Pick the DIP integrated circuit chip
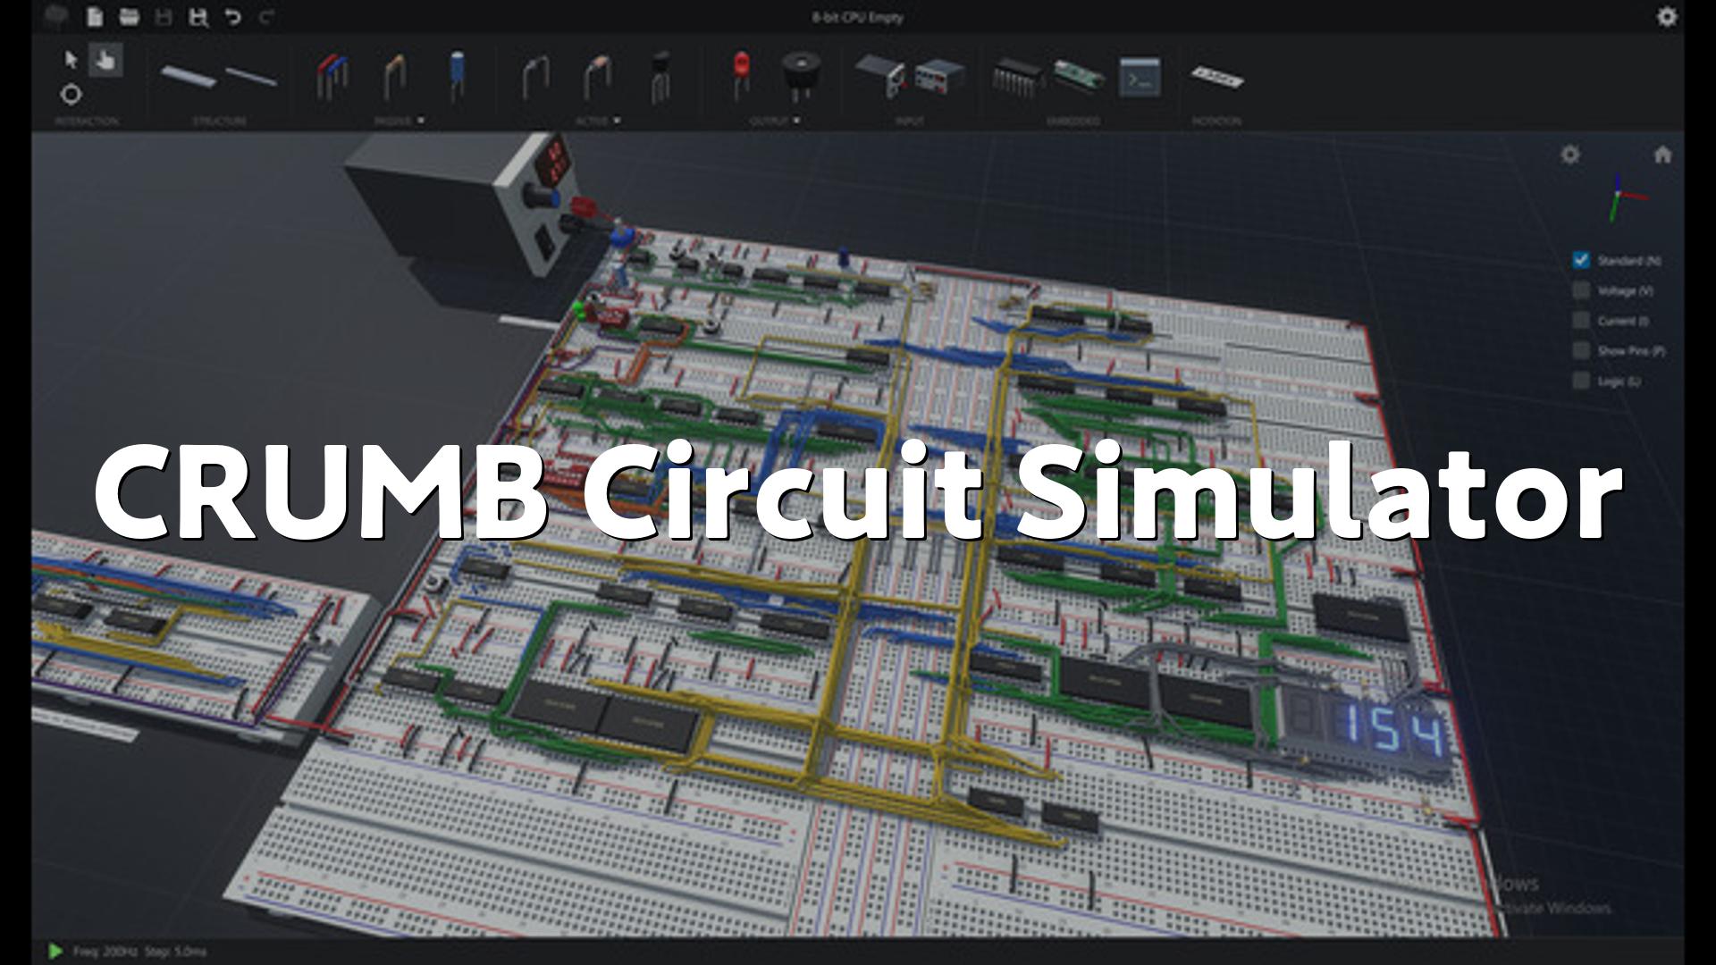1716x965 pixels. pyautogui.click(x=1017, y=77)
